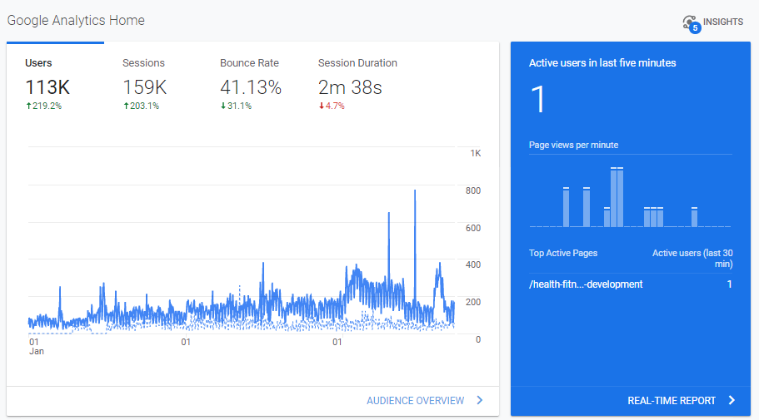Viewport: 759px width, 420px height.
Task: Click the chevron next to Real-Time Report
Action: point(732,400)
